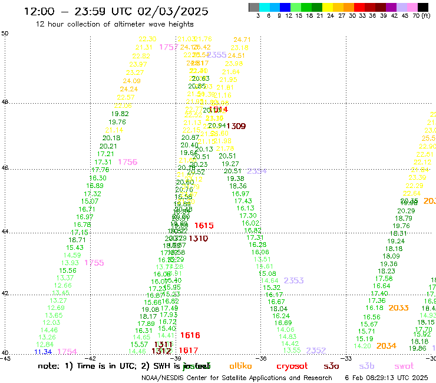Click the 'cryosat' satellite legend label
This screenshot has height=383, width=436.
point(292,367)
